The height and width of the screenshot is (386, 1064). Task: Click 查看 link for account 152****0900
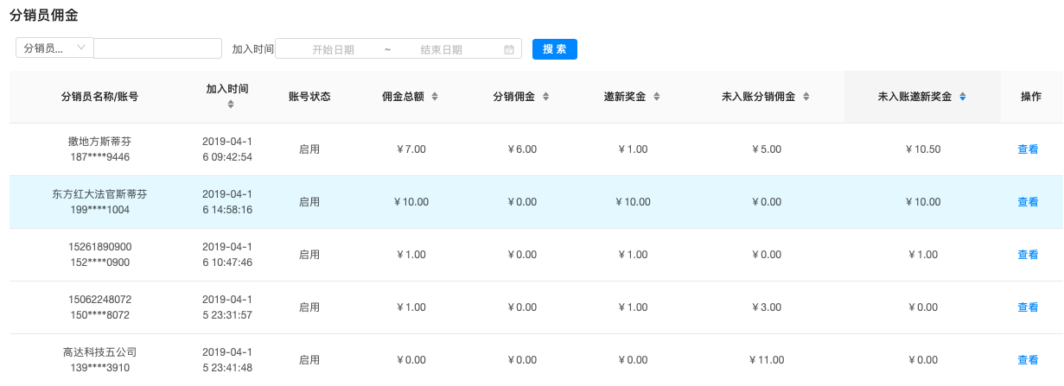click(x=1028, y=255)
